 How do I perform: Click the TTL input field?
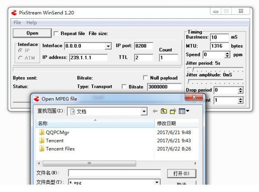point(144,58)
